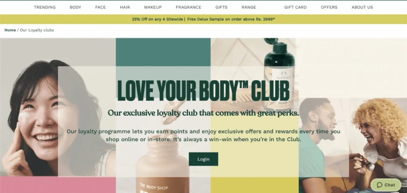
Task: Click Free Delux Sample offer text
Action: pos(231,19)
